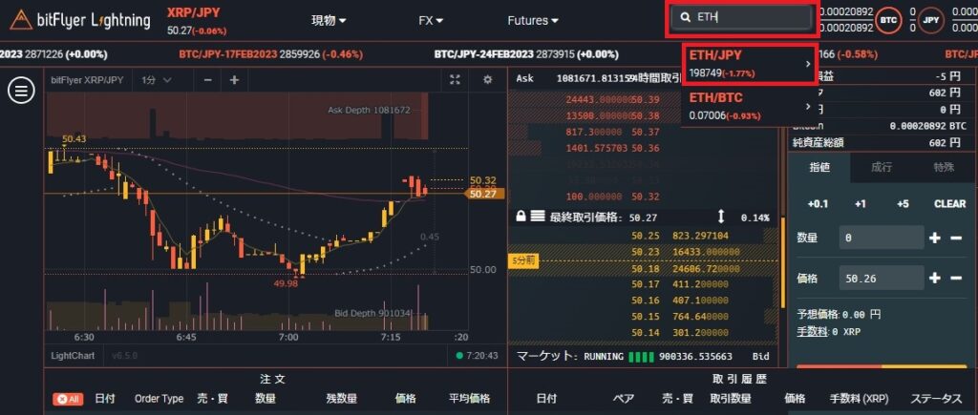Click BTC/JPY-17FEB2023 ticker item
The image size is (978, 415).
pyautogui.click(x=270, y=54)
